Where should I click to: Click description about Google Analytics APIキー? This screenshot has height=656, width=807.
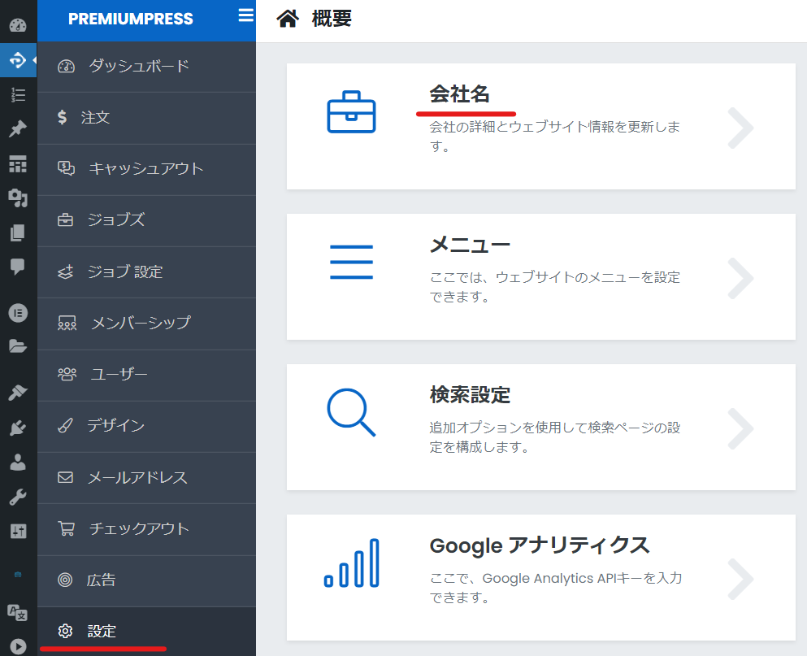pyautogui.click(x=556, y=588)
